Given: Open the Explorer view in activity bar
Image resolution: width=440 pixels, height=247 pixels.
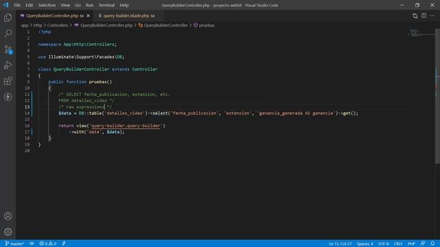Looking at the screenshot, I should click(x=8, y=18).
